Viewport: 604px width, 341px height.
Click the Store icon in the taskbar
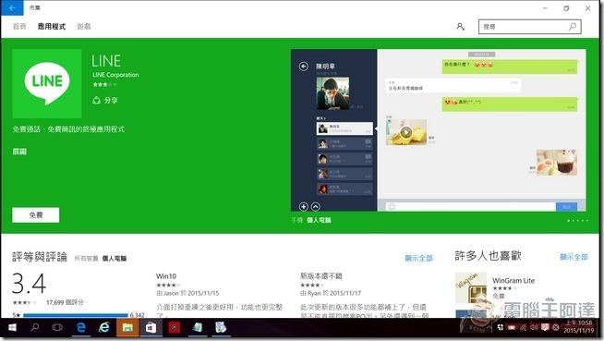[151, 327]
